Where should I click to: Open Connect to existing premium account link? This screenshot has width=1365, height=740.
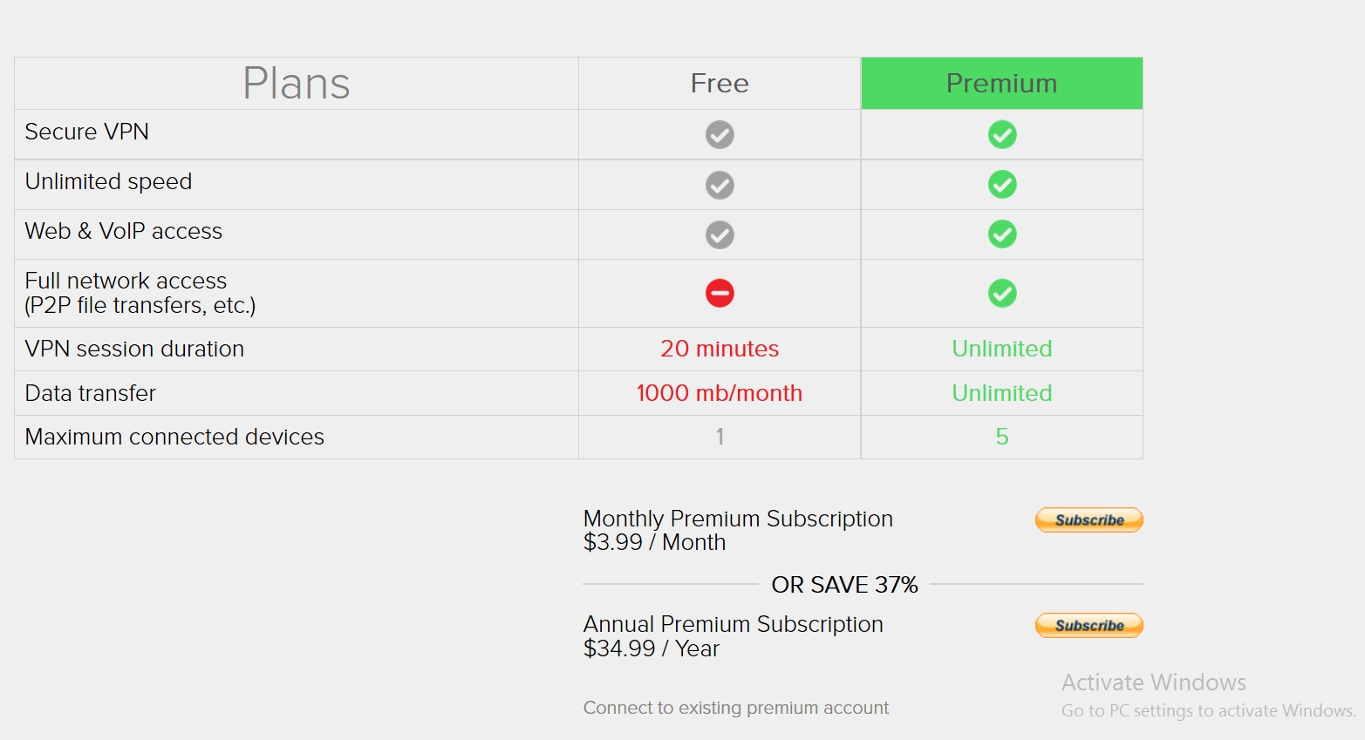(x=736, y=708)
